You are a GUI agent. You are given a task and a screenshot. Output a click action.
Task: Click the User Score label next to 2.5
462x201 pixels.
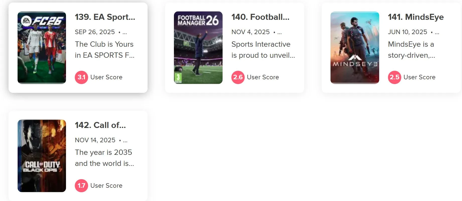tap(419, 77)
